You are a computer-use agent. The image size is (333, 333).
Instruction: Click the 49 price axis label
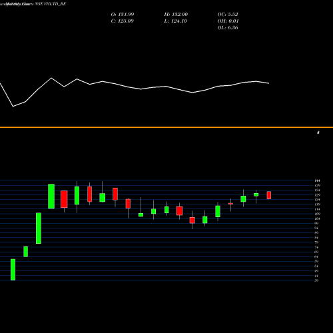(316, 271)
